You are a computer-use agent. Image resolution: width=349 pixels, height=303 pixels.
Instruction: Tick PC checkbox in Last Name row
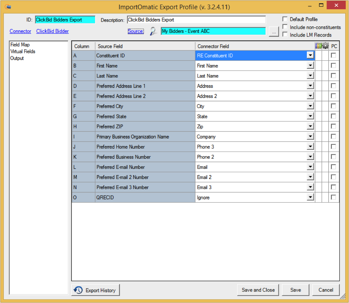pyautogui.click(x=333, y=76)
